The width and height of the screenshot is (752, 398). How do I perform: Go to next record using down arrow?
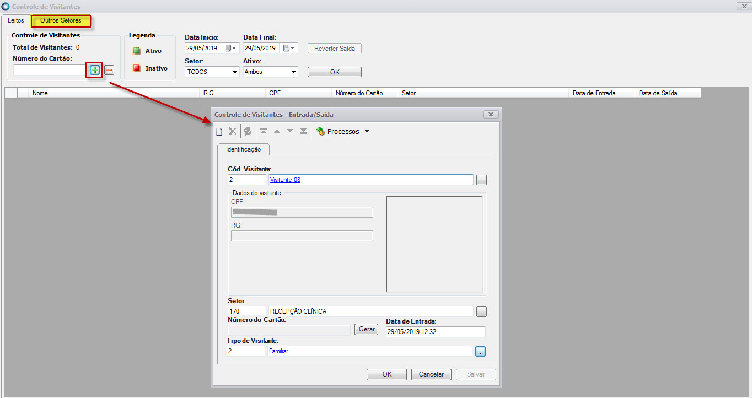click(290, 131)
